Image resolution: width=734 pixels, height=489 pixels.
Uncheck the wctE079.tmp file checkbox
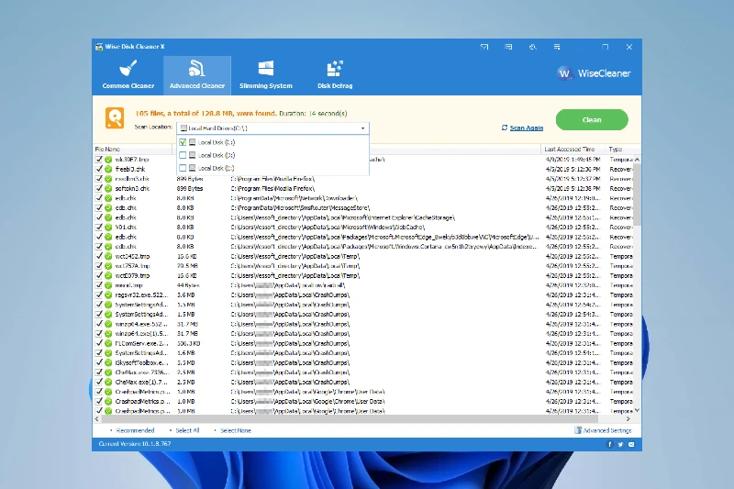pyautogui.click(x=99, y=275)
